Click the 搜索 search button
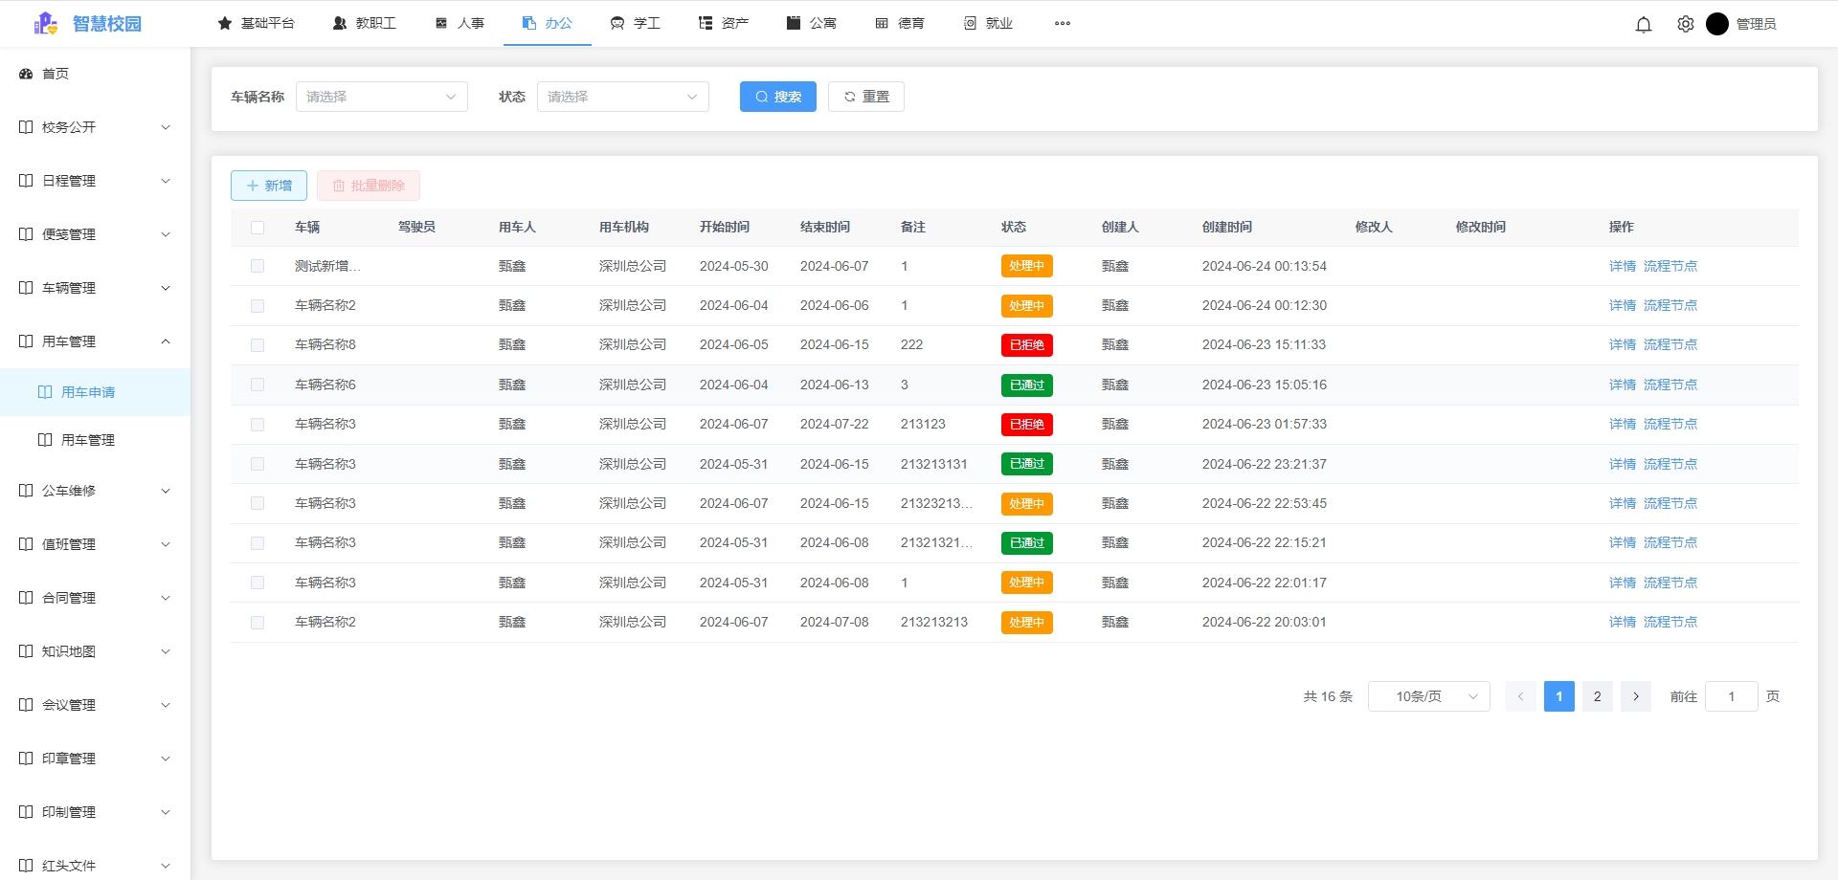 [x=777, y=97]
